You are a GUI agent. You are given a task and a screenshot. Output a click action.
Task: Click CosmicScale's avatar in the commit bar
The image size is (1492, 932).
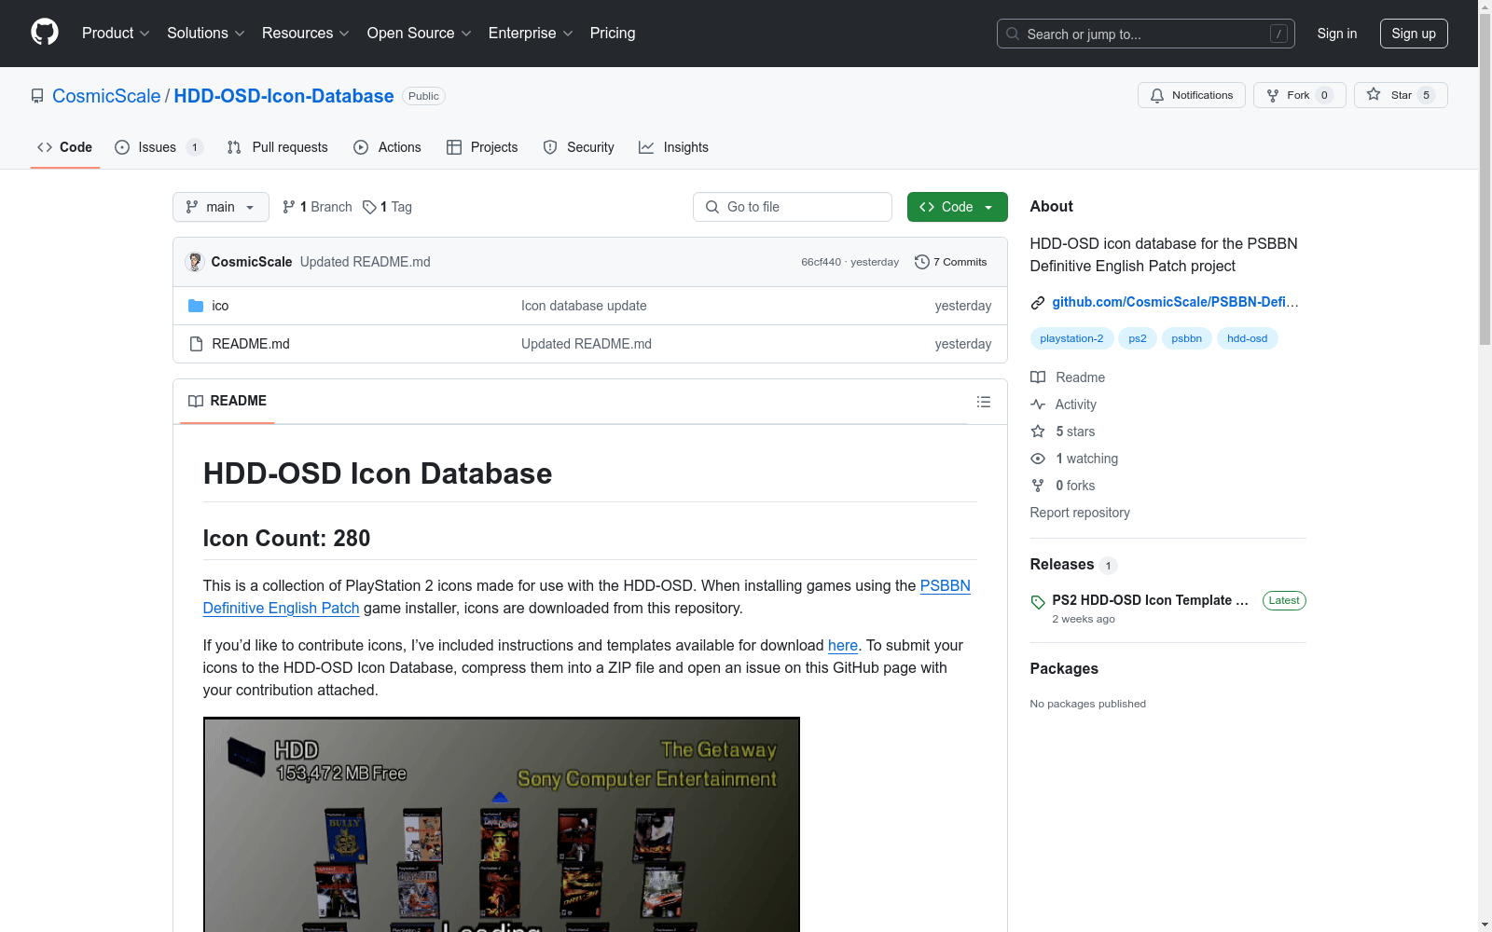195,262
